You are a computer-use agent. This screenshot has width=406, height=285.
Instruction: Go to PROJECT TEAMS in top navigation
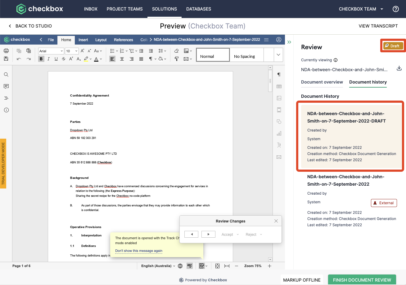[125, 9]
